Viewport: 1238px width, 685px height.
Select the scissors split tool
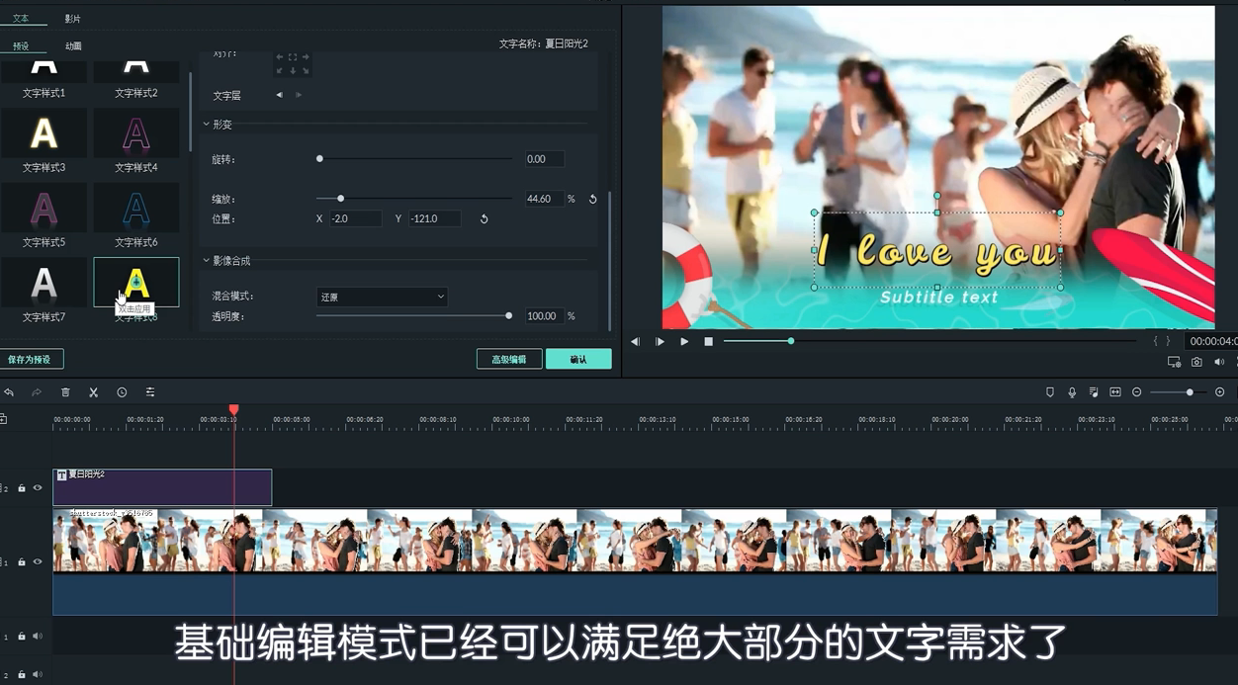(x=93, y=392)
